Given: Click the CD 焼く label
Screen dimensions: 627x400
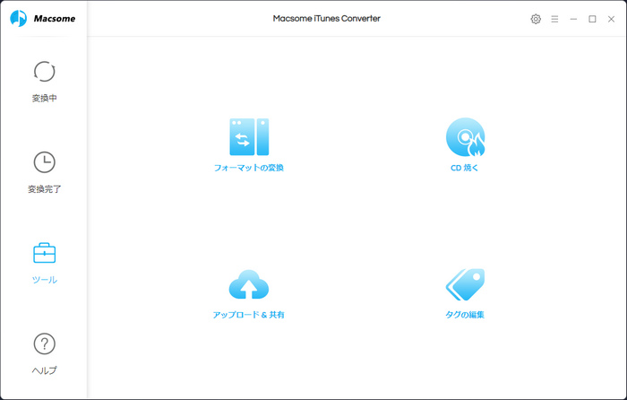Looking at the screenshot, I should pyautogui.click(x=464, y=168).
